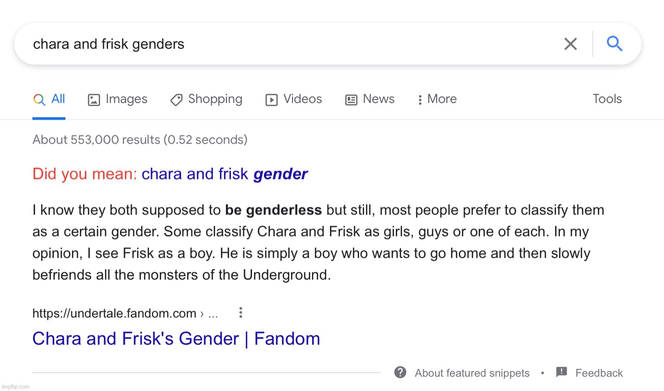Click the question mark snippet info icon

pos(401,372)
